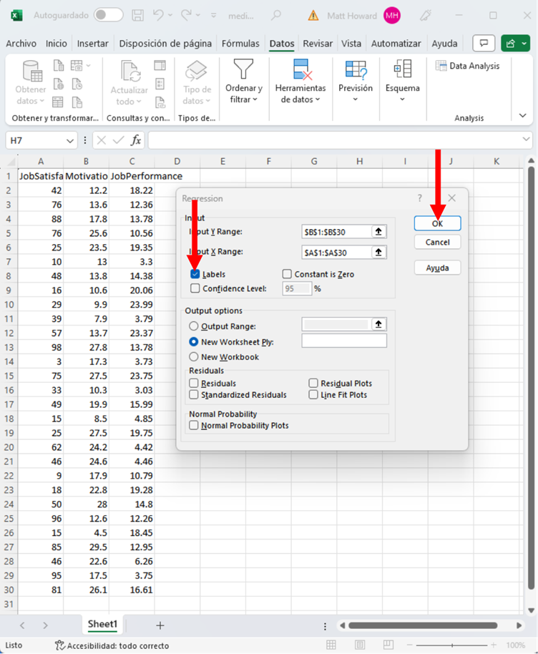Open the Ordenar y filtrar funnel icon

pos(244,70)
